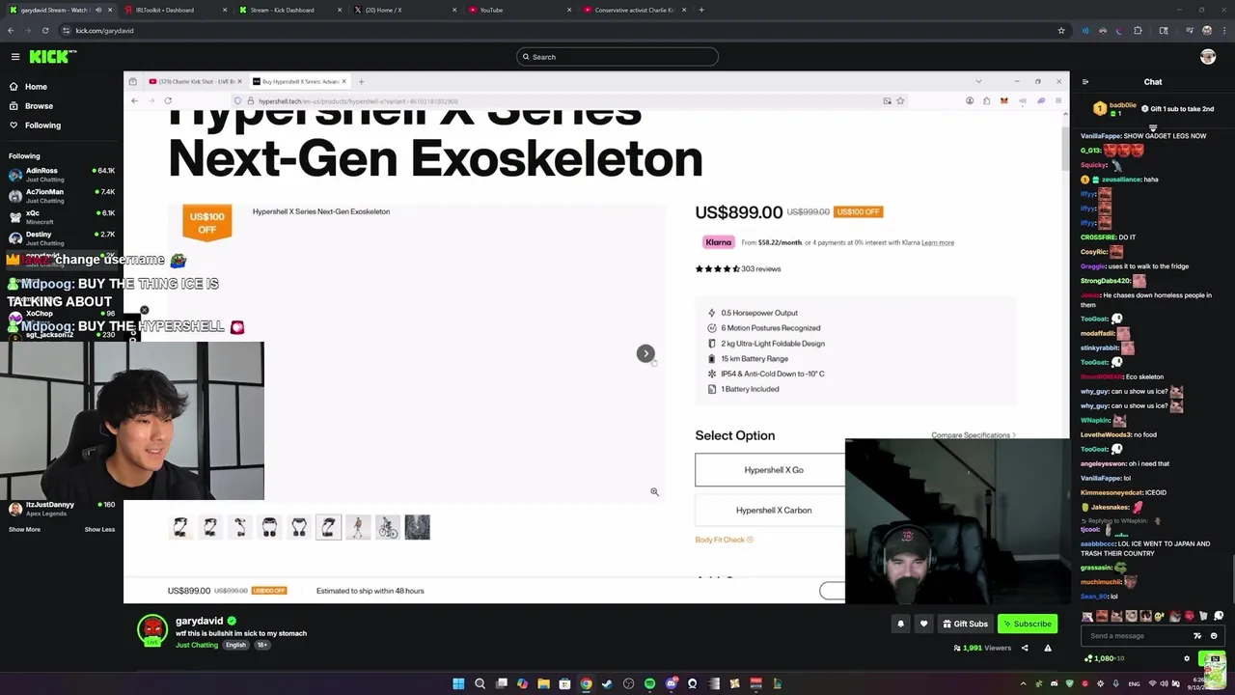Click the Gift Subs button
1235x695 pixels.
point(966,624)
